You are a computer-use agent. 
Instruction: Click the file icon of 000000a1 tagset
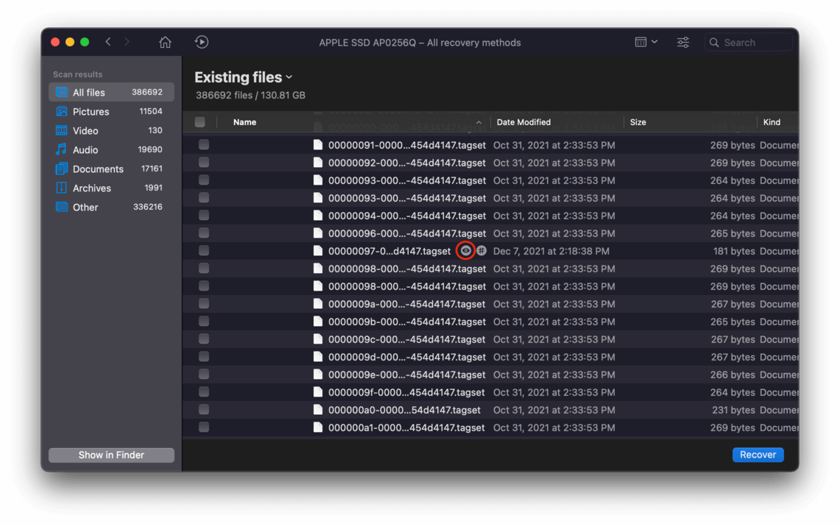click(318, 427)
